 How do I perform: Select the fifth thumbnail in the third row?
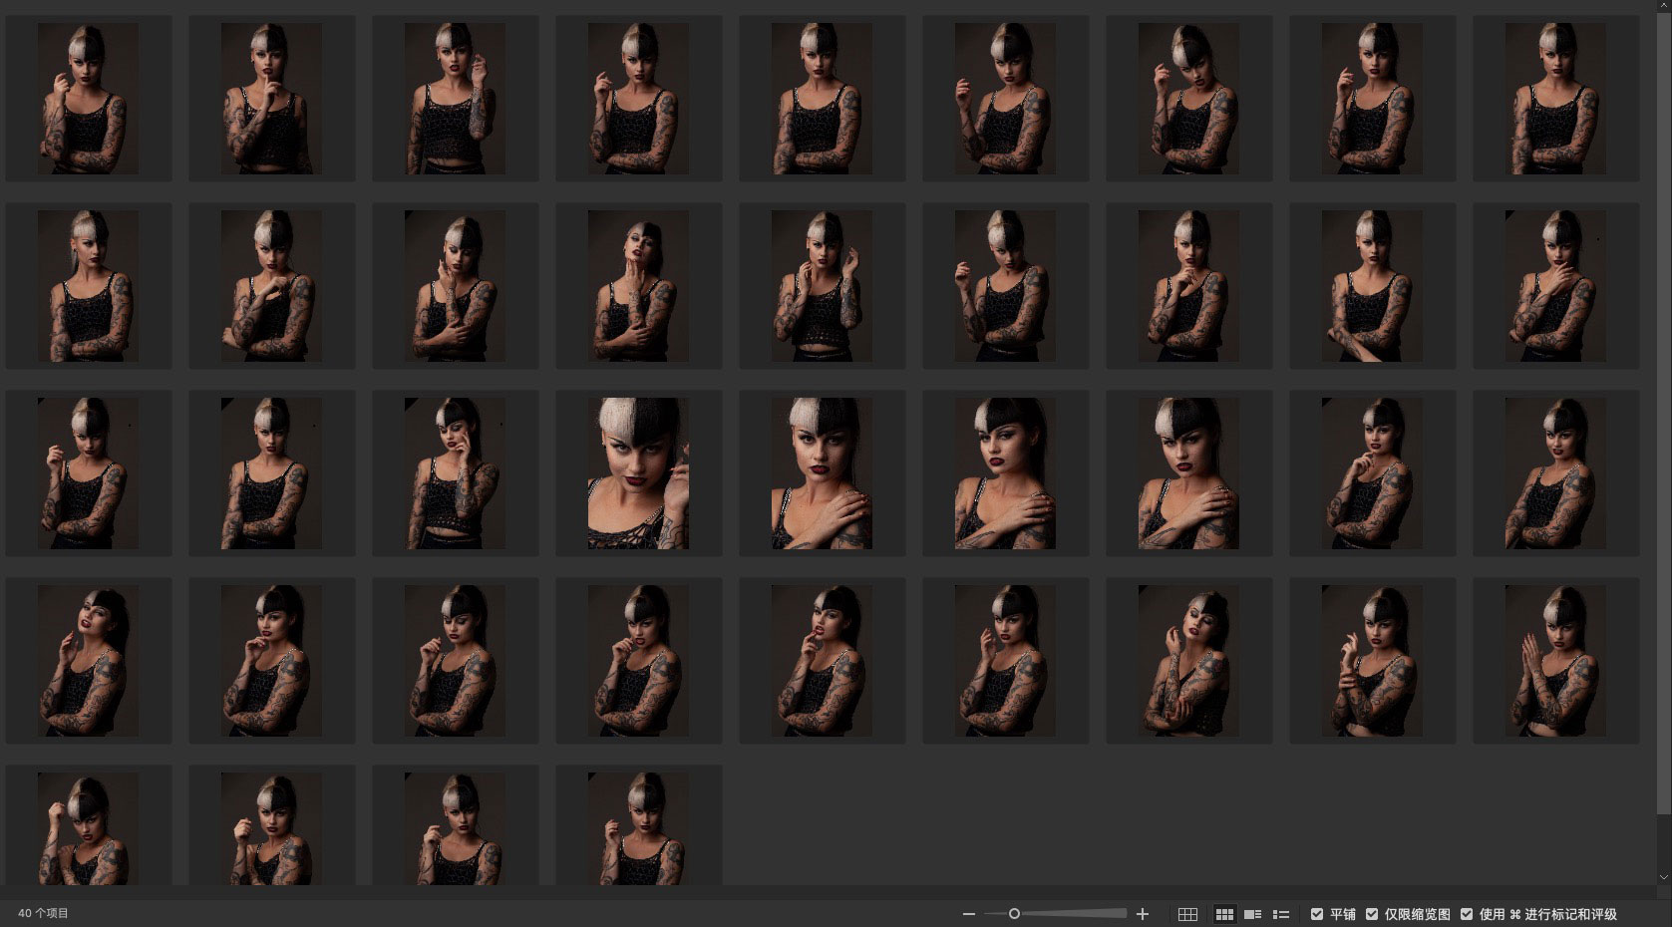point(822,473)
